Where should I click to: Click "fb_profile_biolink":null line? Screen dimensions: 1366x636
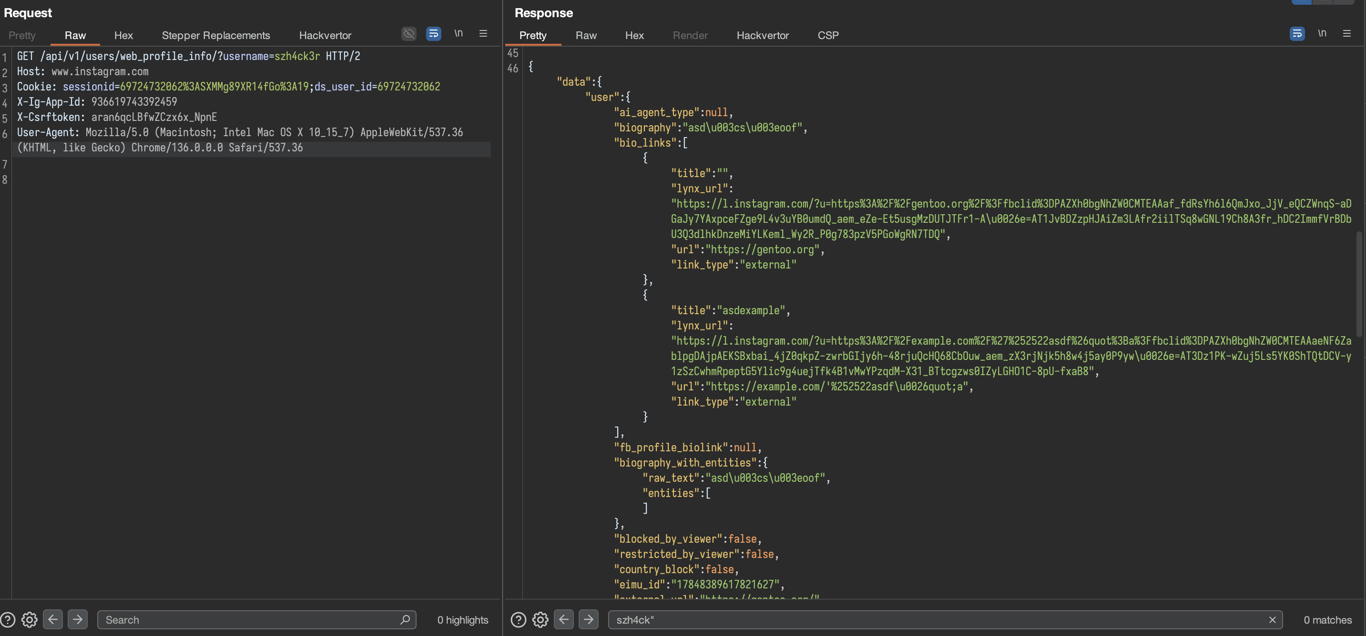[x=688, y=447]
